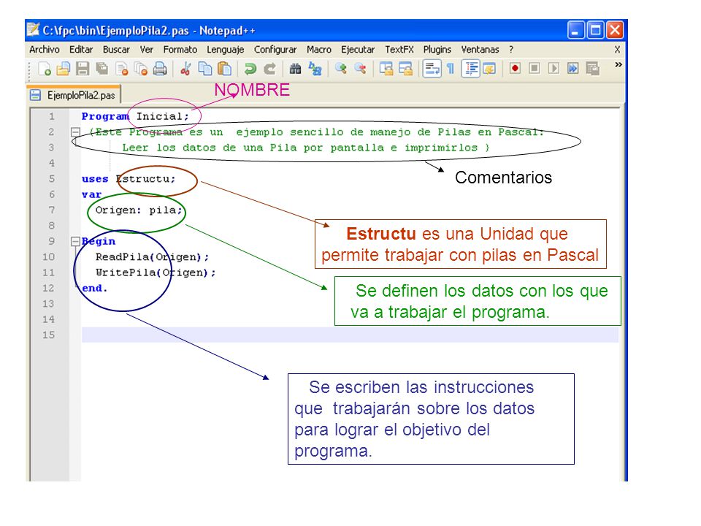The image size is (701, 526).
Task: Collapse the Begin fold on line 9
Action: (x=75, y=242)
